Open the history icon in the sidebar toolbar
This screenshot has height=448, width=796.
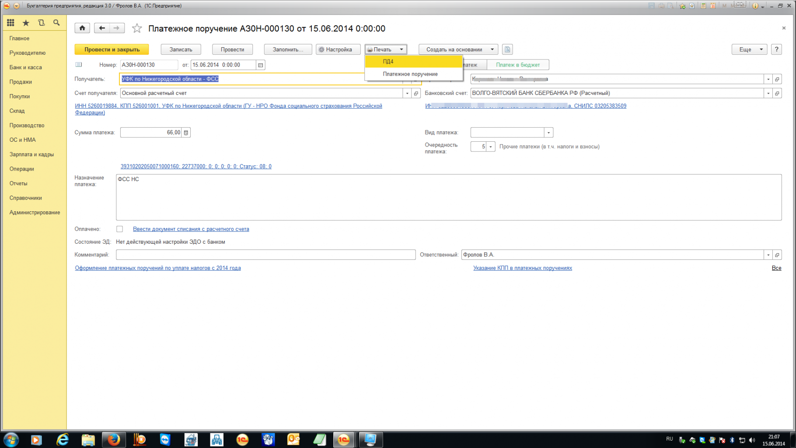[41, 23]
